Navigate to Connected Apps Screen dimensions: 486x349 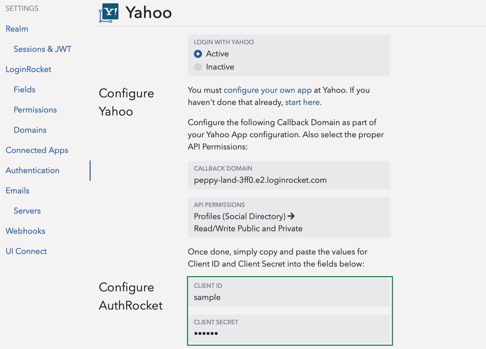pyautogui.click(x=37, y=150)
